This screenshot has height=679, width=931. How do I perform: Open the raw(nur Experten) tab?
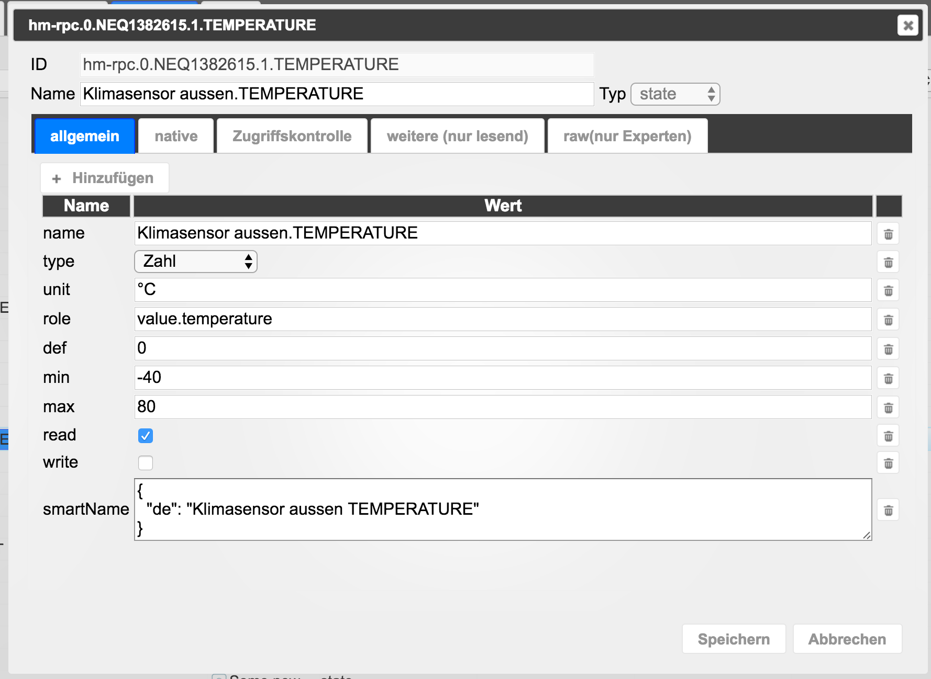tap(627, 136)
